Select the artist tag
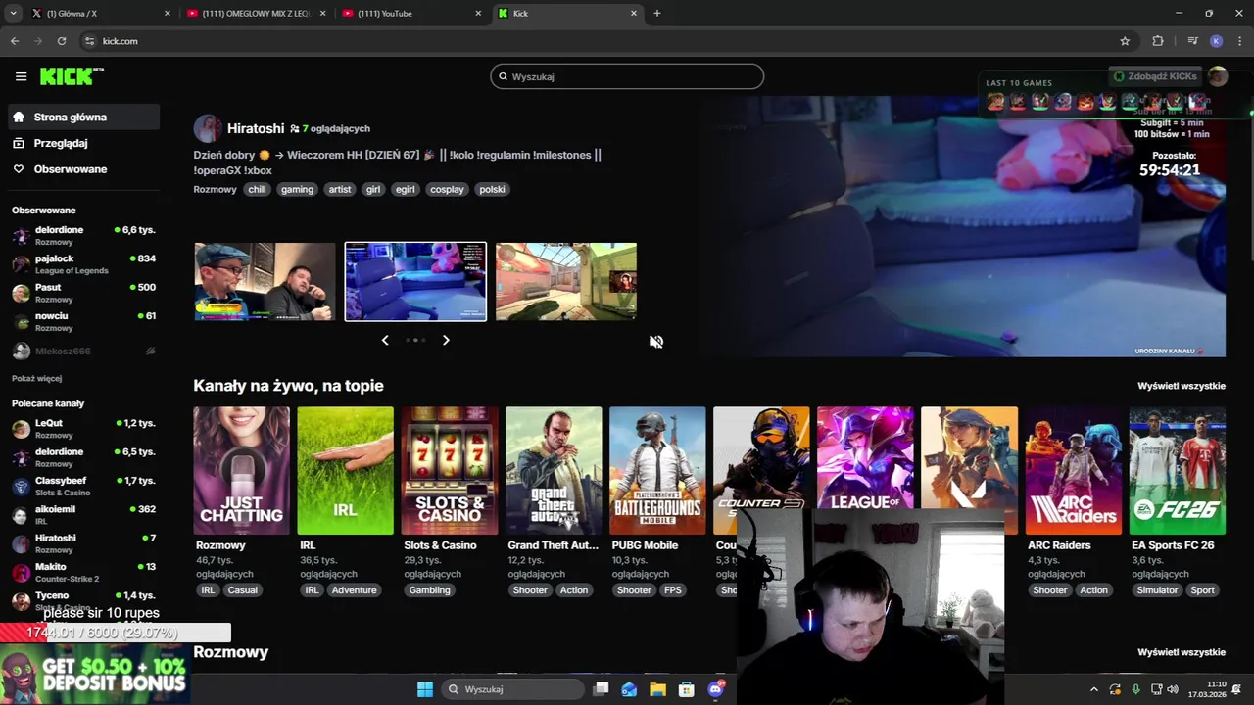 tap(340, 189)
